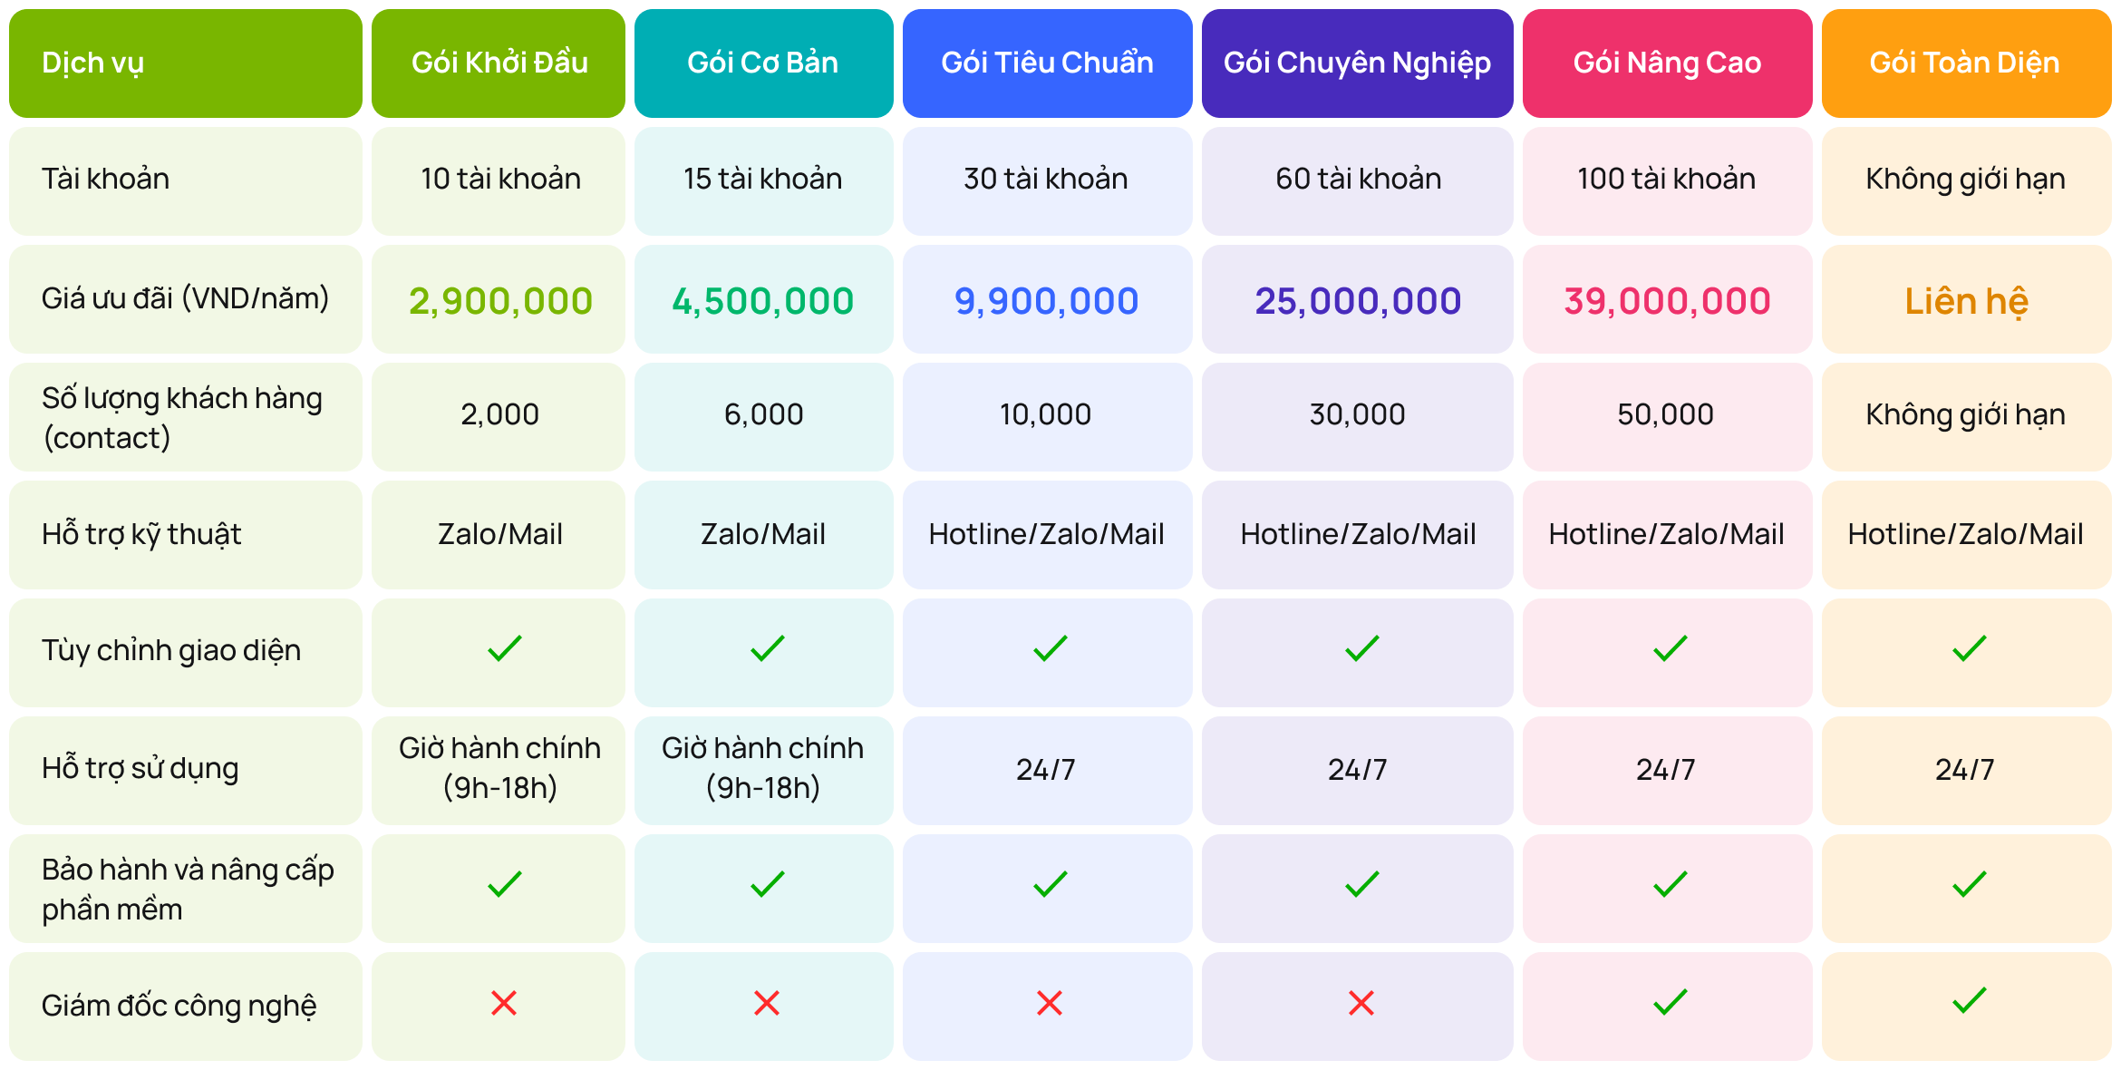Click Gói Toàn Diện Tùy chỉnh giao diện checkmark
Screen dimensions: 2121x1070
[1969, 649]
